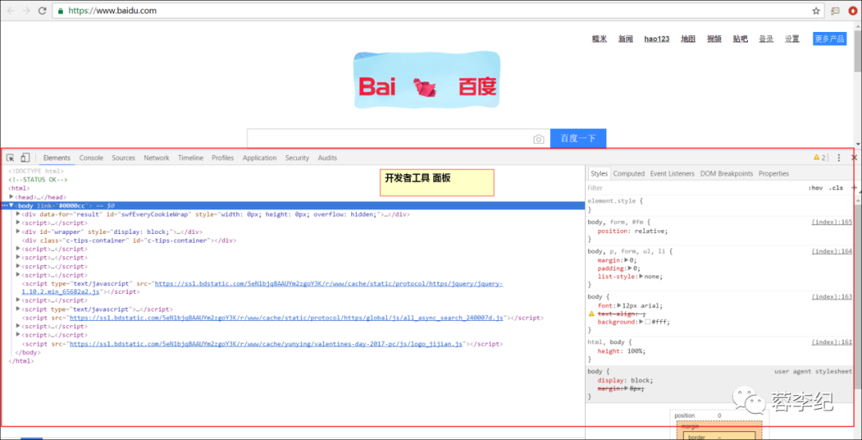Viewport: 862px width, 440px height.
Task: Toggle the device toolbar icon in DevTools
Action: (26, 158)
